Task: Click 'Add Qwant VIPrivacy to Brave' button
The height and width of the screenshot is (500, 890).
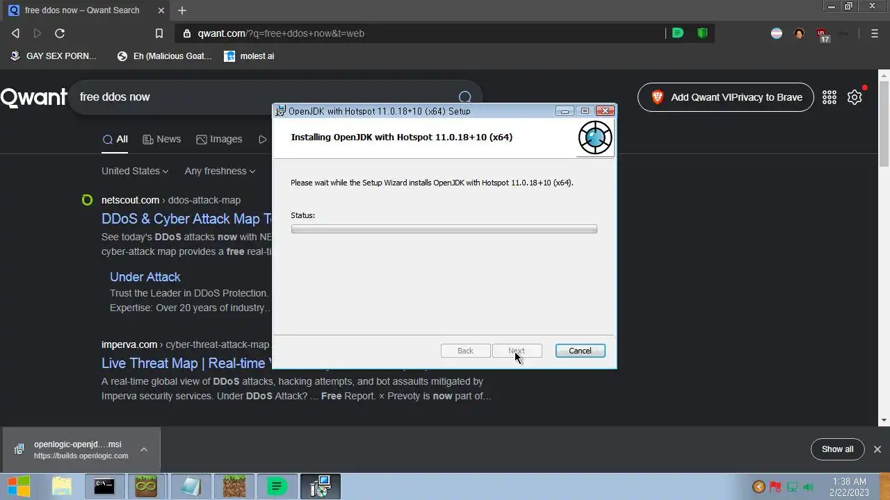Action: coord(725,97)
